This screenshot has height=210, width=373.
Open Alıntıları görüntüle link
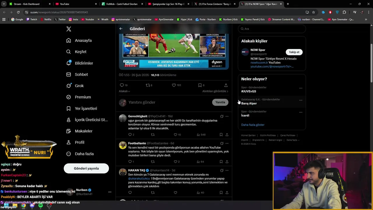[x=215, y=91]
